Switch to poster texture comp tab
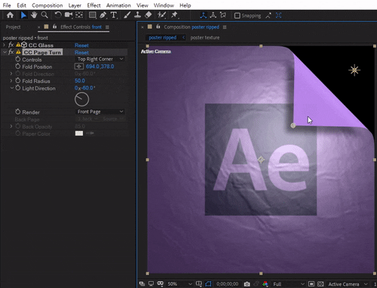This screenshot has height=288, width=377. tap(205, 38)
